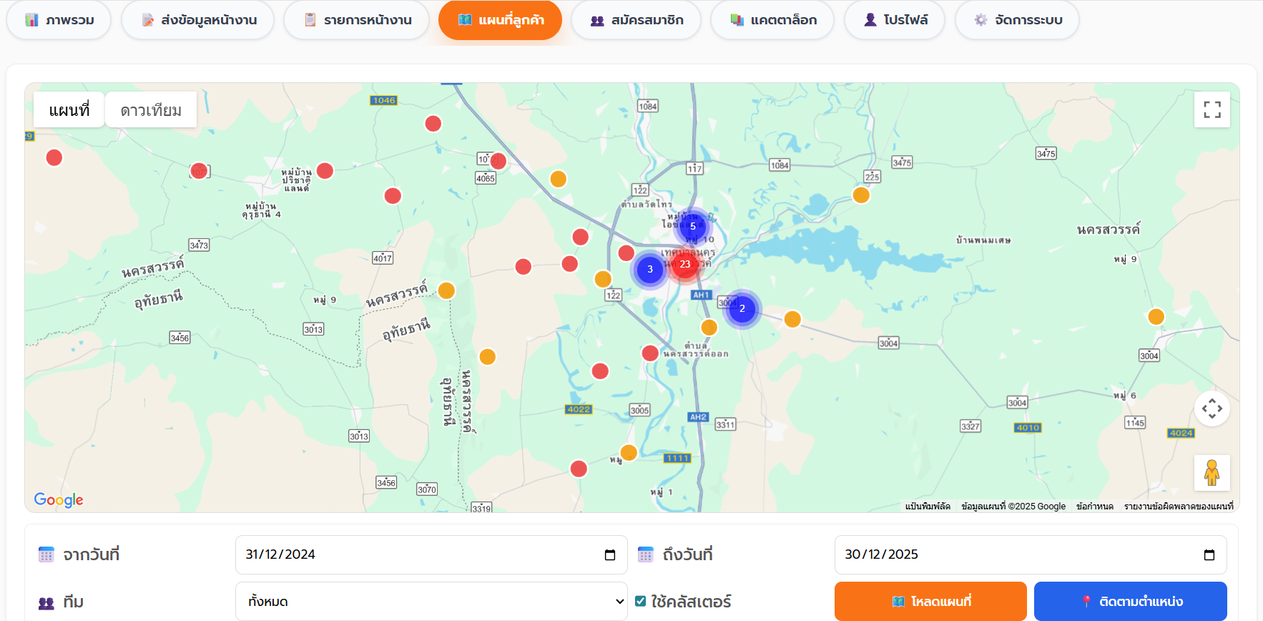Click the blue cluster marker showing 5
The height and width of the screenshot is (621, 1263).
pos(692,226)
